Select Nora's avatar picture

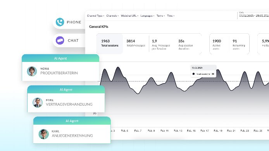click(x=32, y=71)
